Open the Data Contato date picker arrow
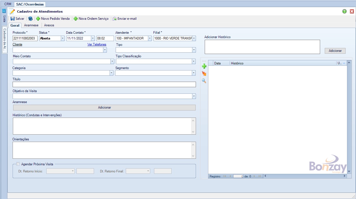 coord(93,38)
